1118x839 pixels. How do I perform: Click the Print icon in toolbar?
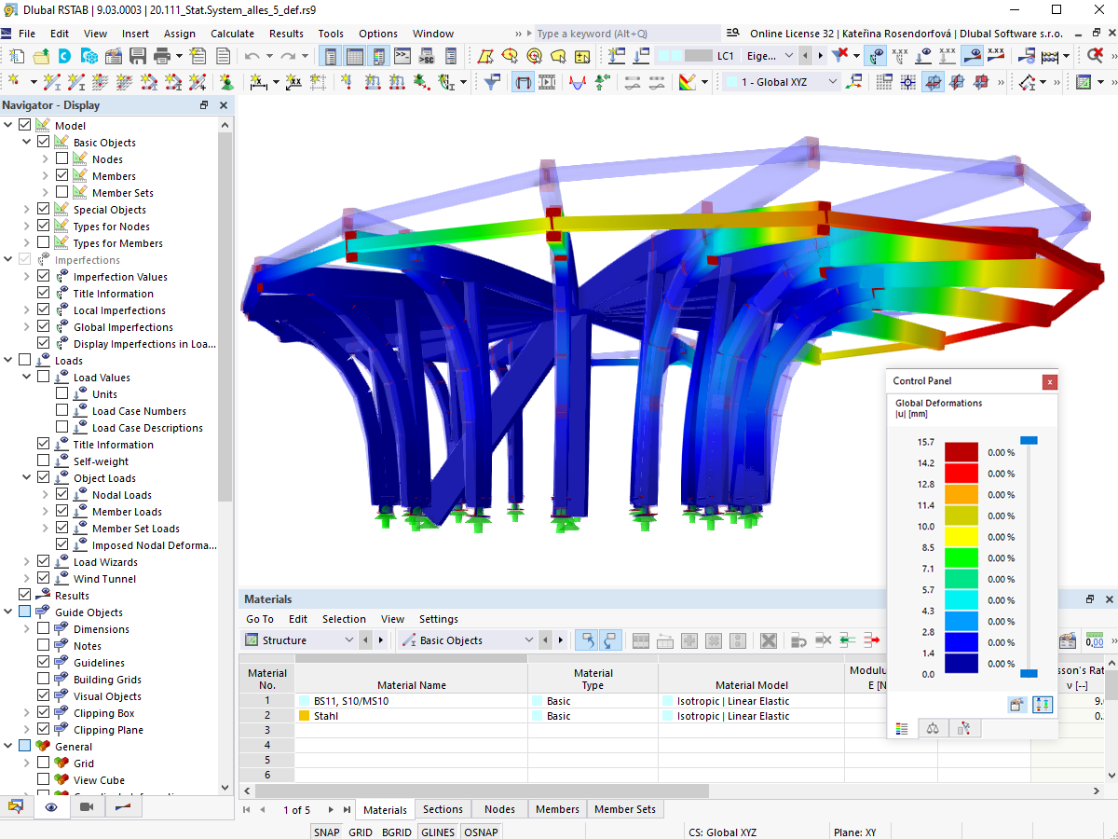pyautogui.click(x=161, y=56)
